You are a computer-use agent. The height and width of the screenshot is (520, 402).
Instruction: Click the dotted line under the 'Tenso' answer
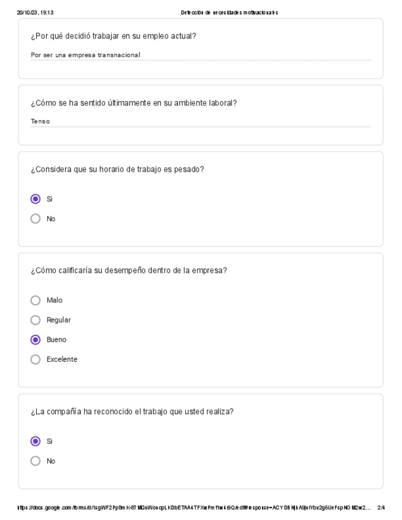(201, 127)
